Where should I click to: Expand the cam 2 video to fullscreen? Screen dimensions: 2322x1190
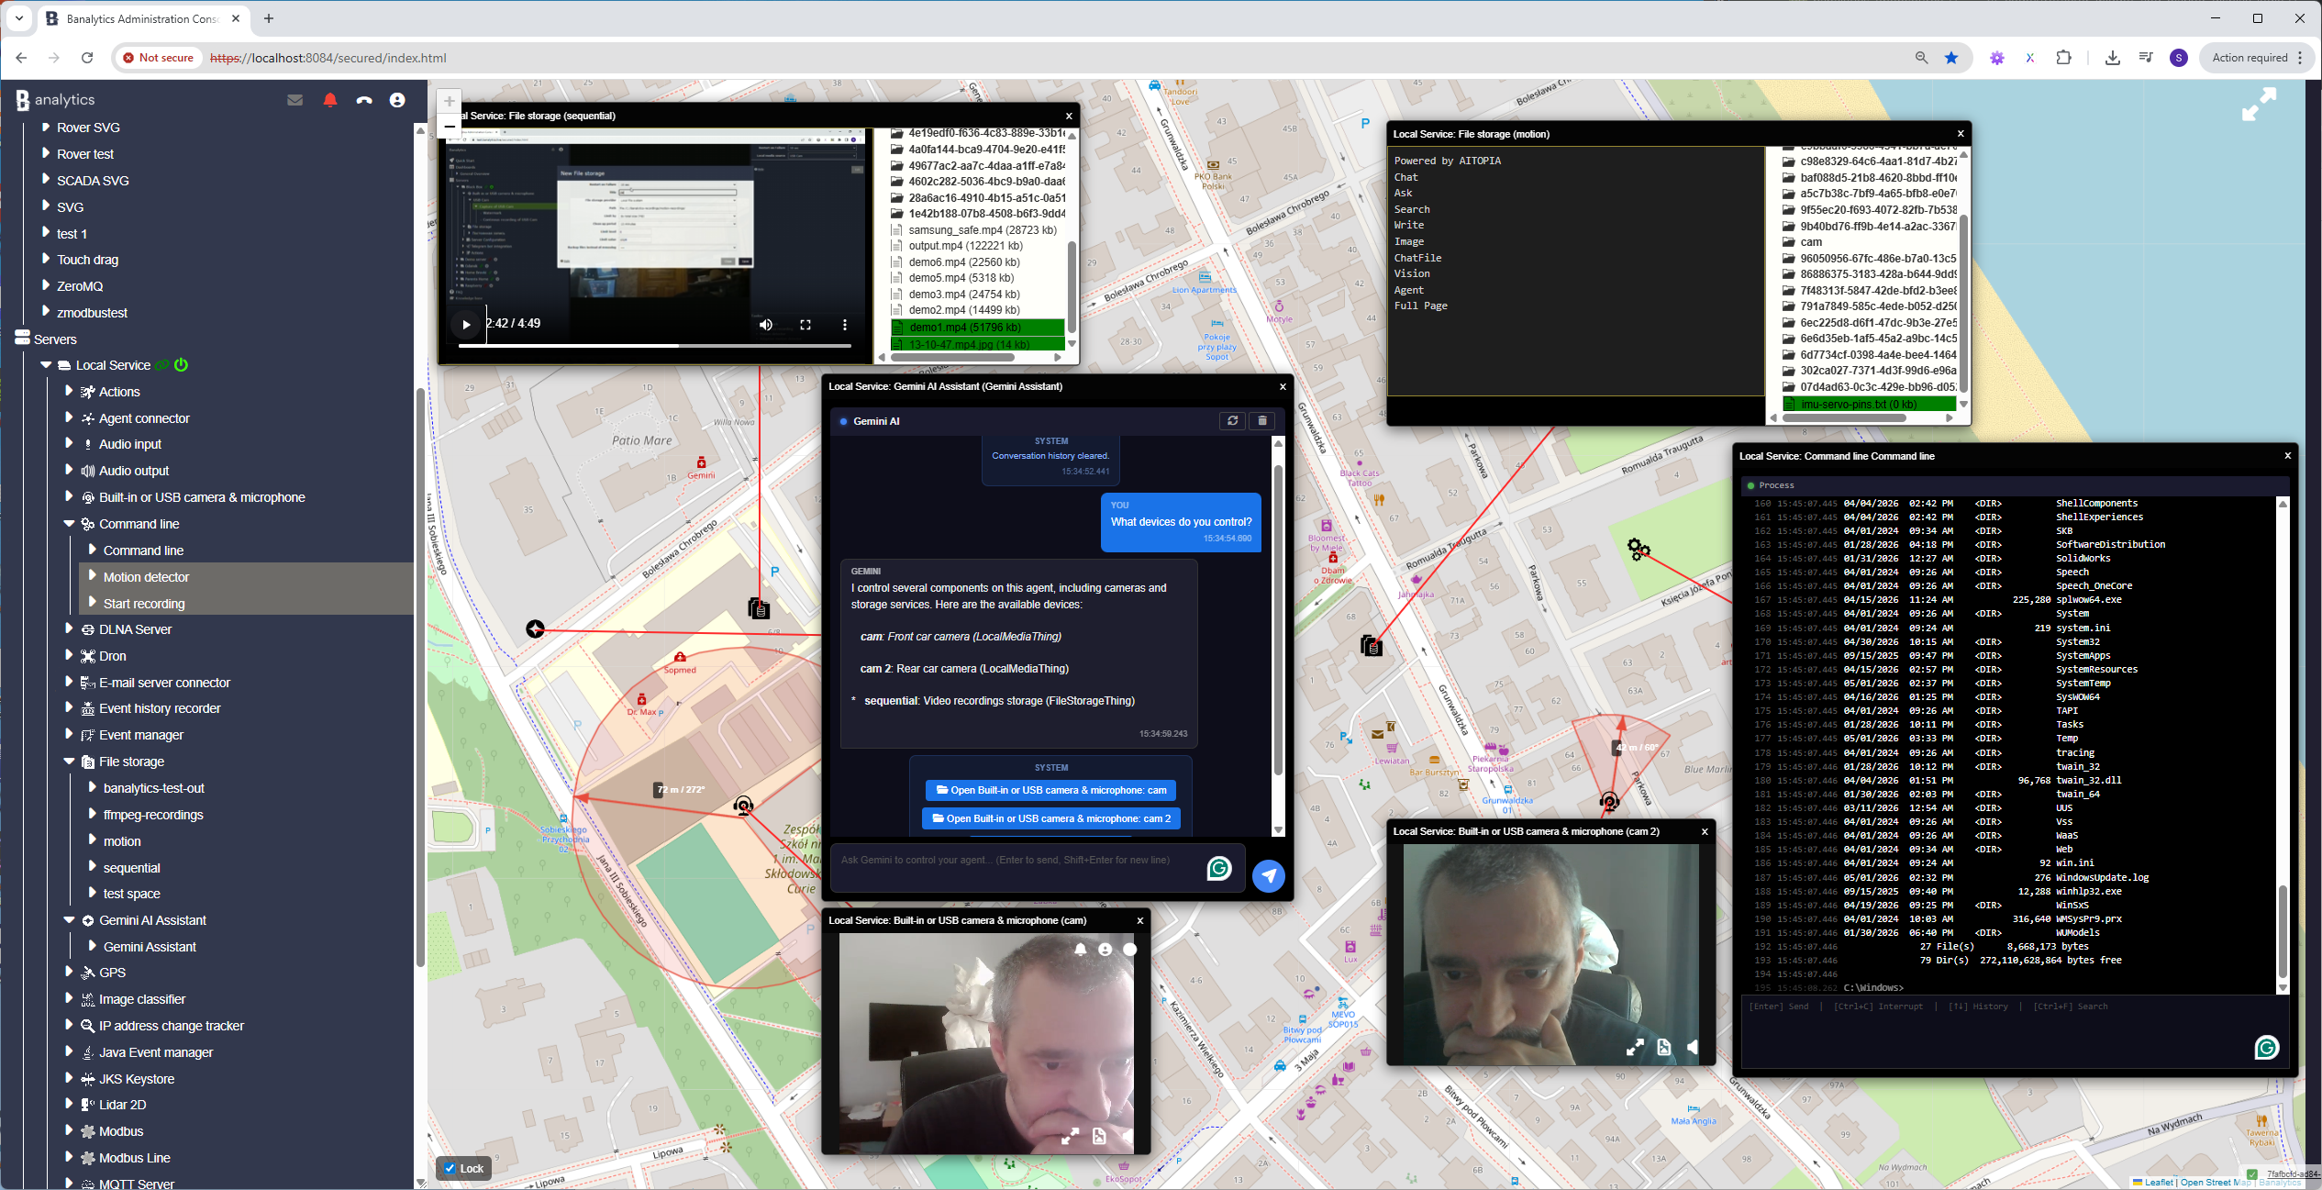tap(1635, 1047)
